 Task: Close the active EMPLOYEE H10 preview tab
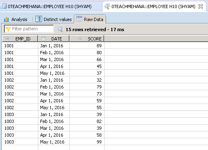(x=201, y=6)
